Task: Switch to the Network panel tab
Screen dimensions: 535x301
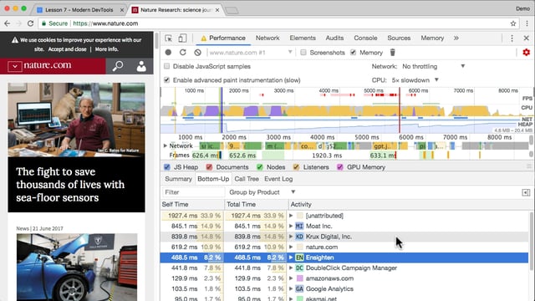Action: pyautogui.click(x=267, y=38)
